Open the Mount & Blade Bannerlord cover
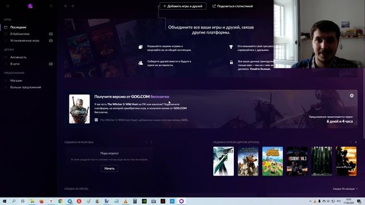 tap(248, 161)
